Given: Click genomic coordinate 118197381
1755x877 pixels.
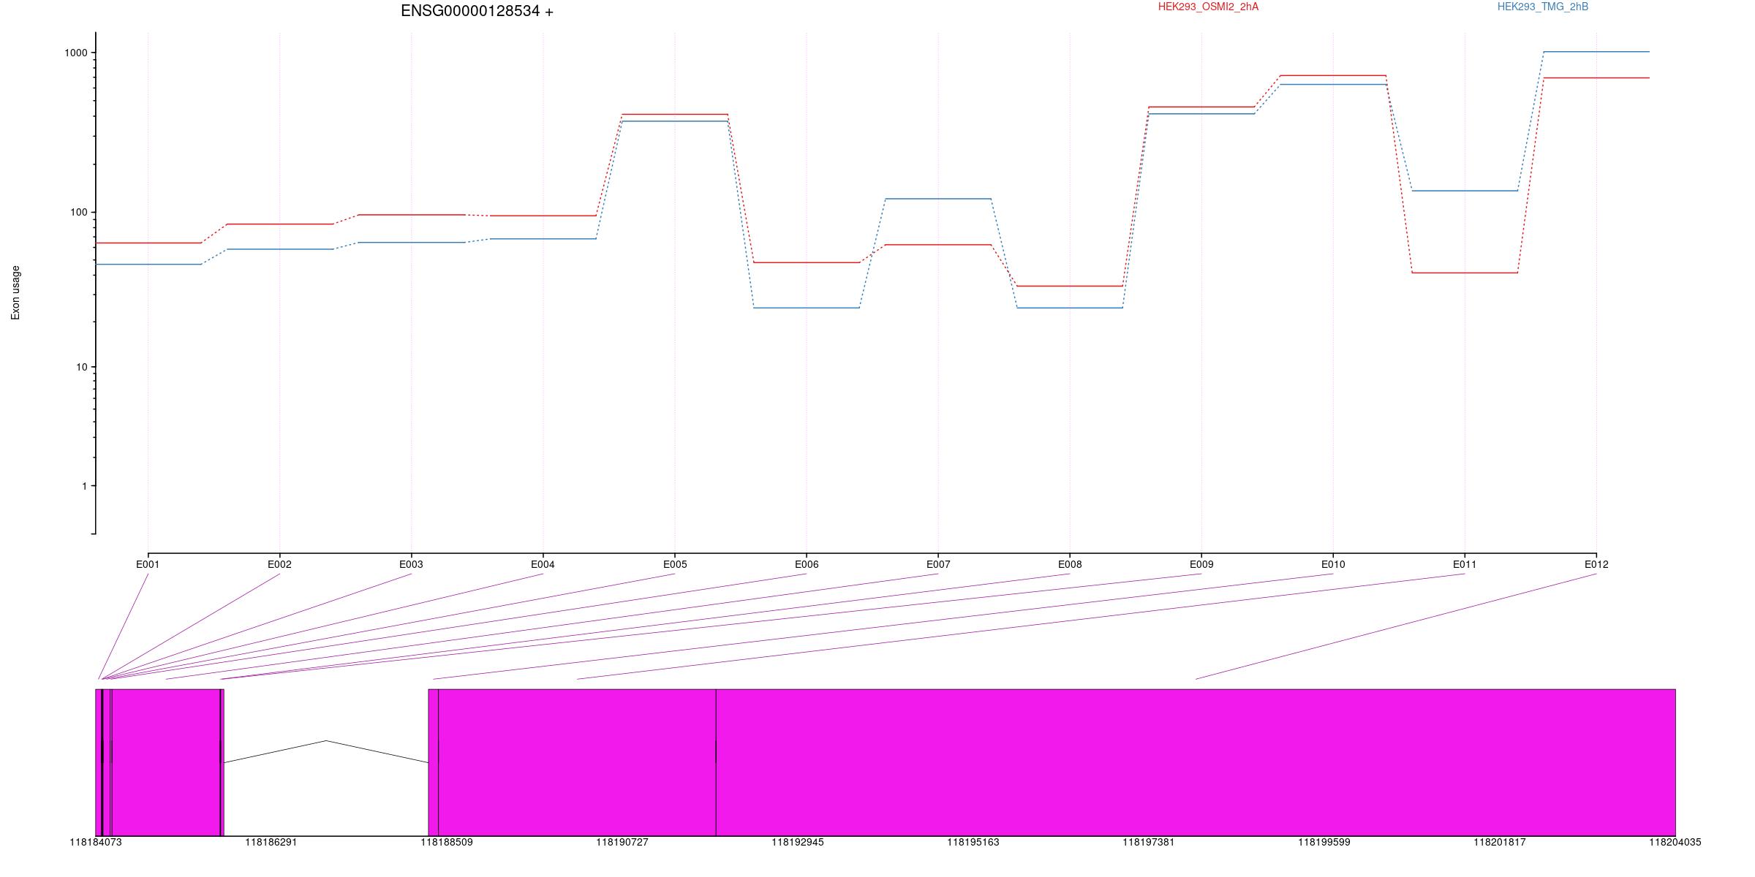Looking at the screenshot, I should 1149,843.
